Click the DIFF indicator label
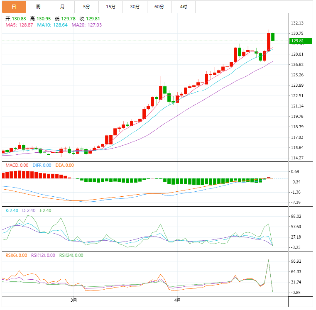 pos(42,165)
